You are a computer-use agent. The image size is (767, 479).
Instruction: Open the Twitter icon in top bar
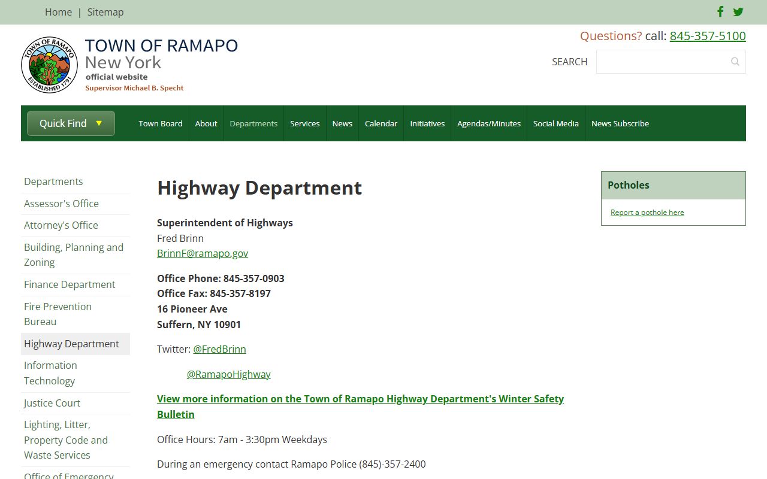tap(738, 11)
